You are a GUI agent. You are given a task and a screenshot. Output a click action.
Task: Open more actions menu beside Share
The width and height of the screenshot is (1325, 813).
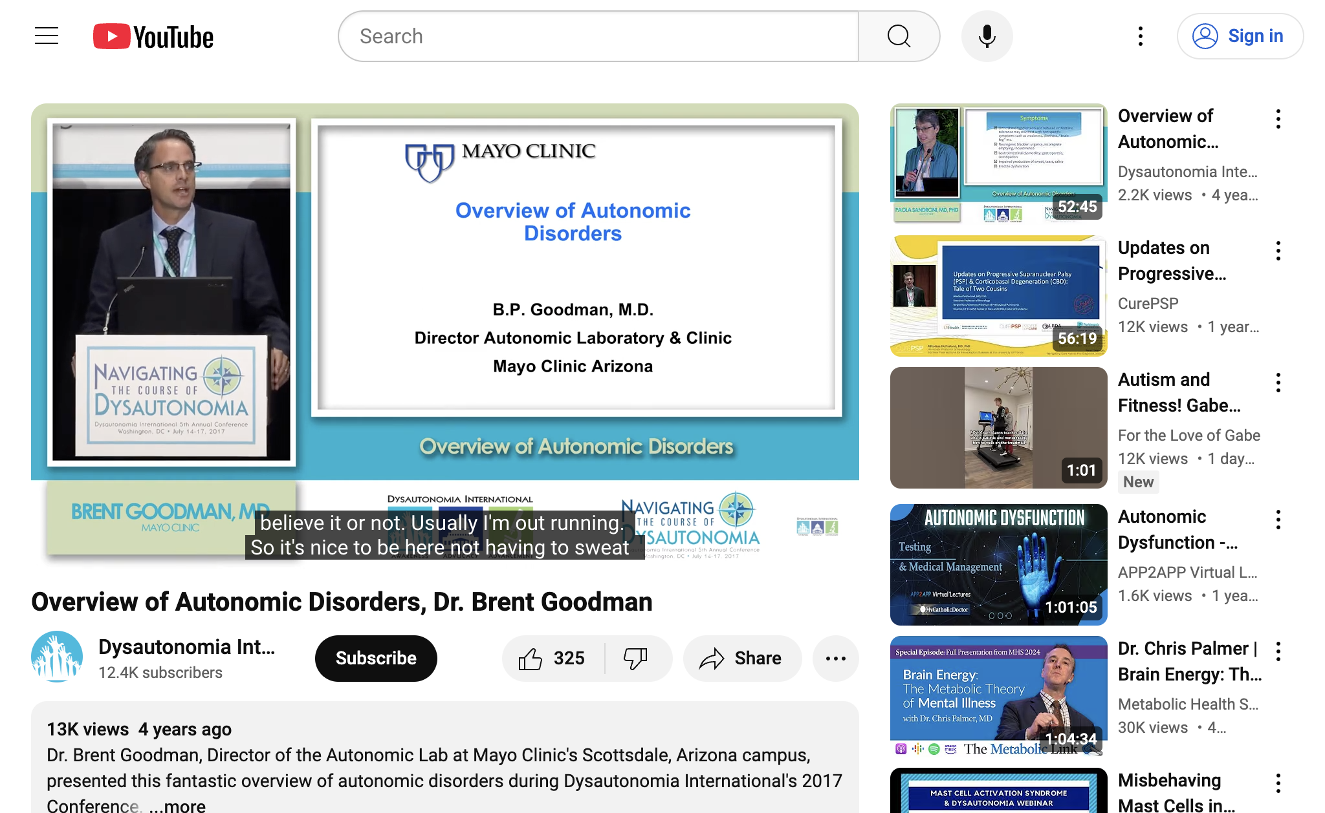tap(835, 659)
